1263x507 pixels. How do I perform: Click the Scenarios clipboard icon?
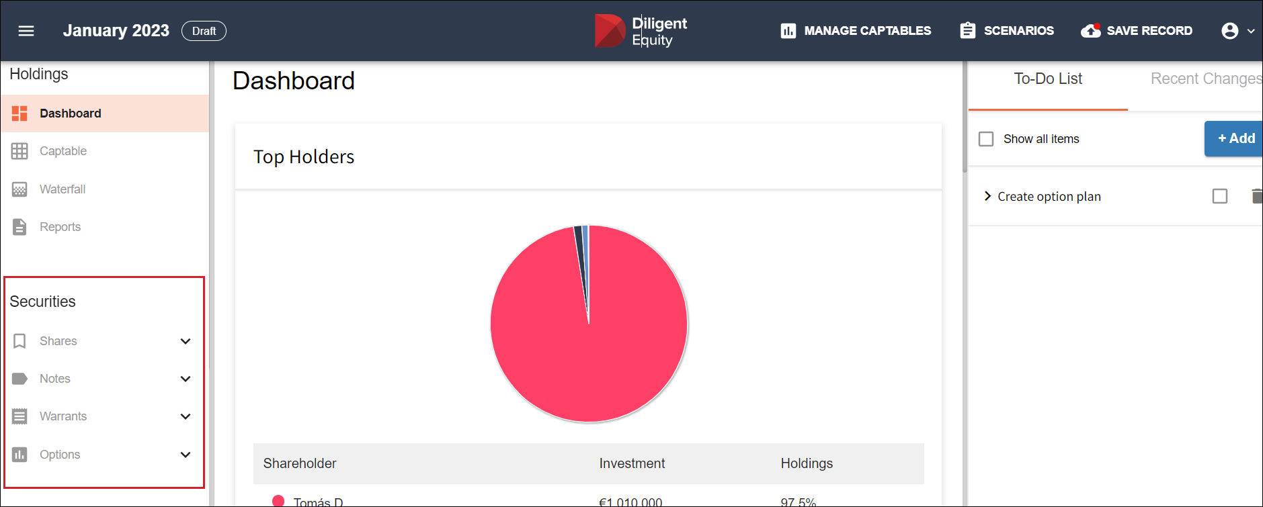coord(967,31)
